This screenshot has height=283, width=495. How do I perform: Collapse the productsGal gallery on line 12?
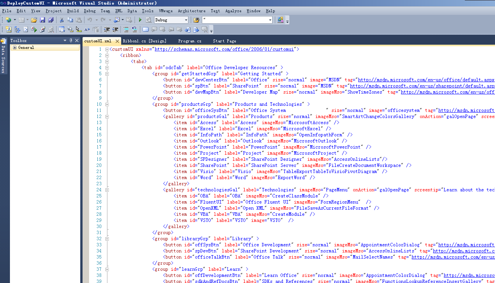point(107,116)
